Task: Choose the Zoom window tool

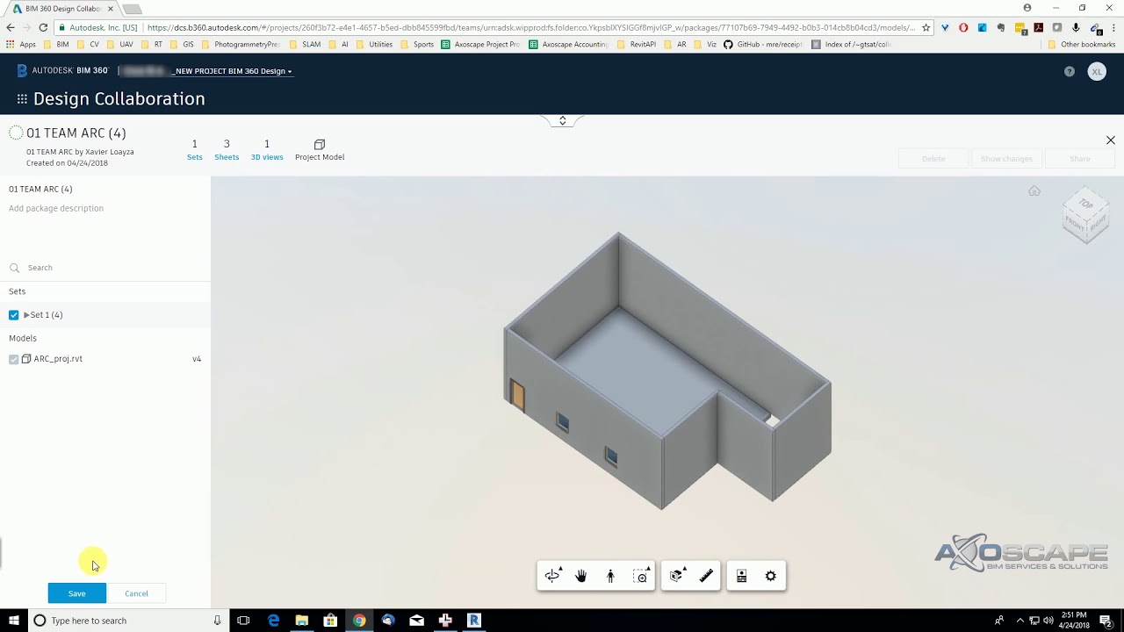Action: point(641,576)
